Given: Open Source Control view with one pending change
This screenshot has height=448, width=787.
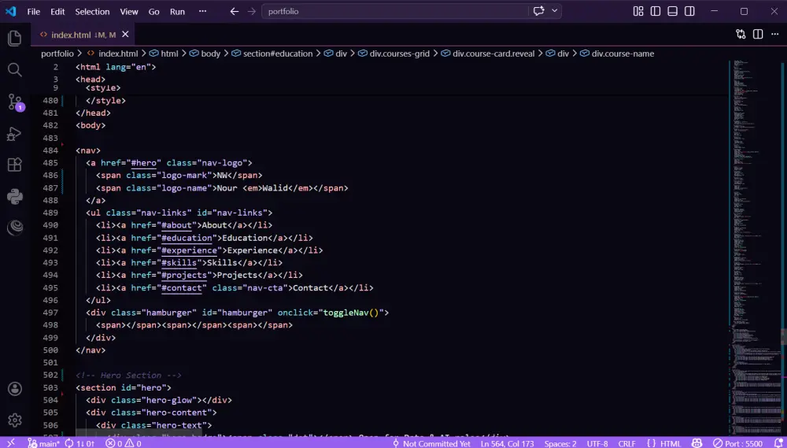Looking at the screenshot, I should [14, 102].
